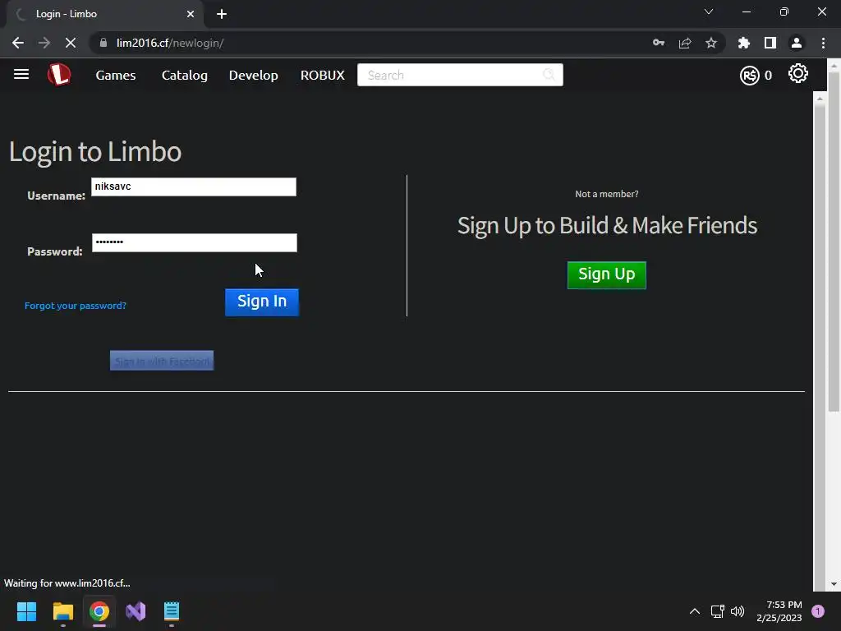Click the Forgot your password link
Viewport: 841px width, 631px height.
click(x=76, y=306)
